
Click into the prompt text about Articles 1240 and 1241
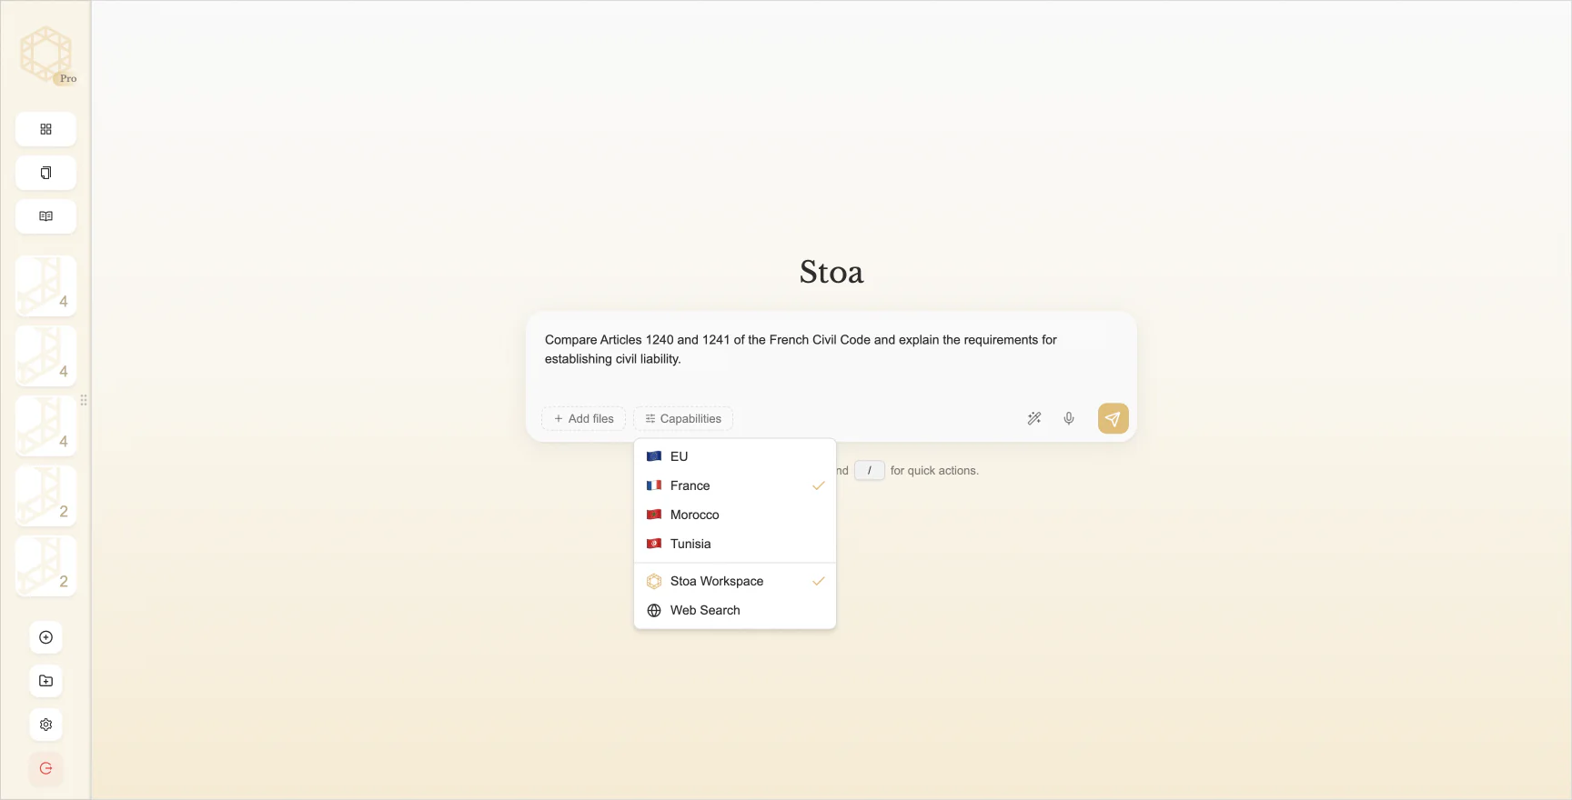pyautogui.click(x=801, y=349)
